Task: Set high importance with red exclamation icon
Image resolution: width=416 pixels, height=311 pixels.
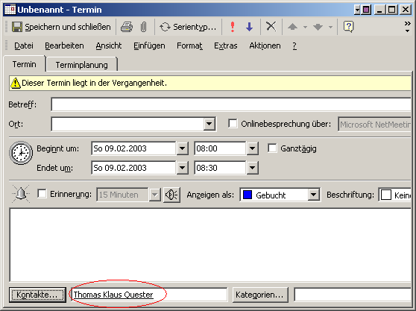Action: click(233, 27)
